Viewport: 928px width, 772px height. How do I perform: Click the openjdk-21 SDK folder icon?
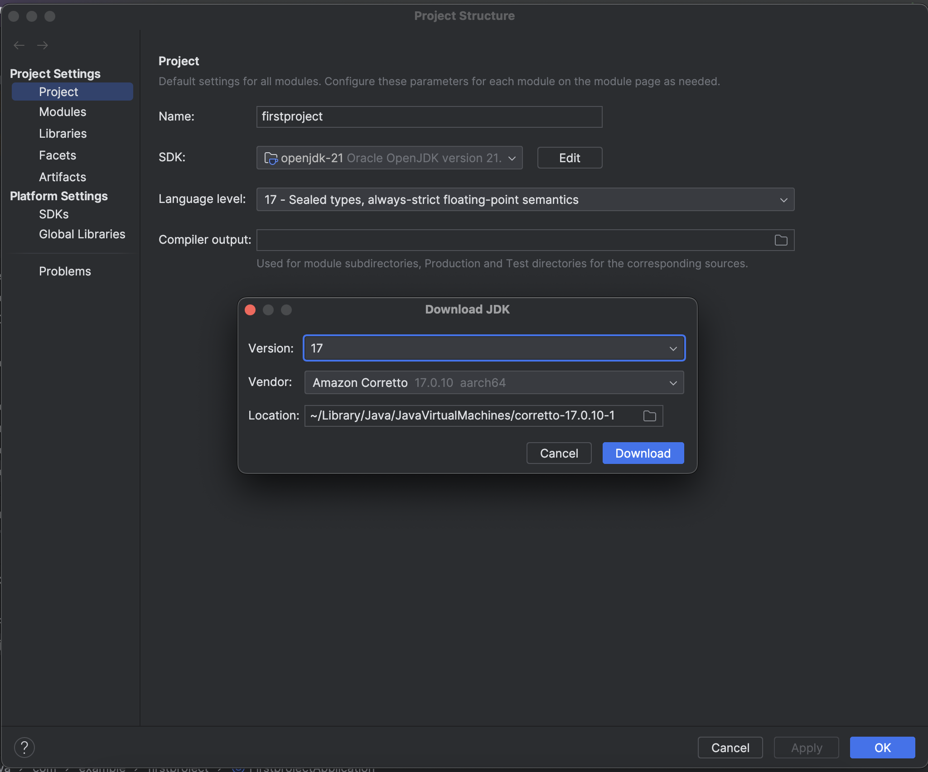271,158
